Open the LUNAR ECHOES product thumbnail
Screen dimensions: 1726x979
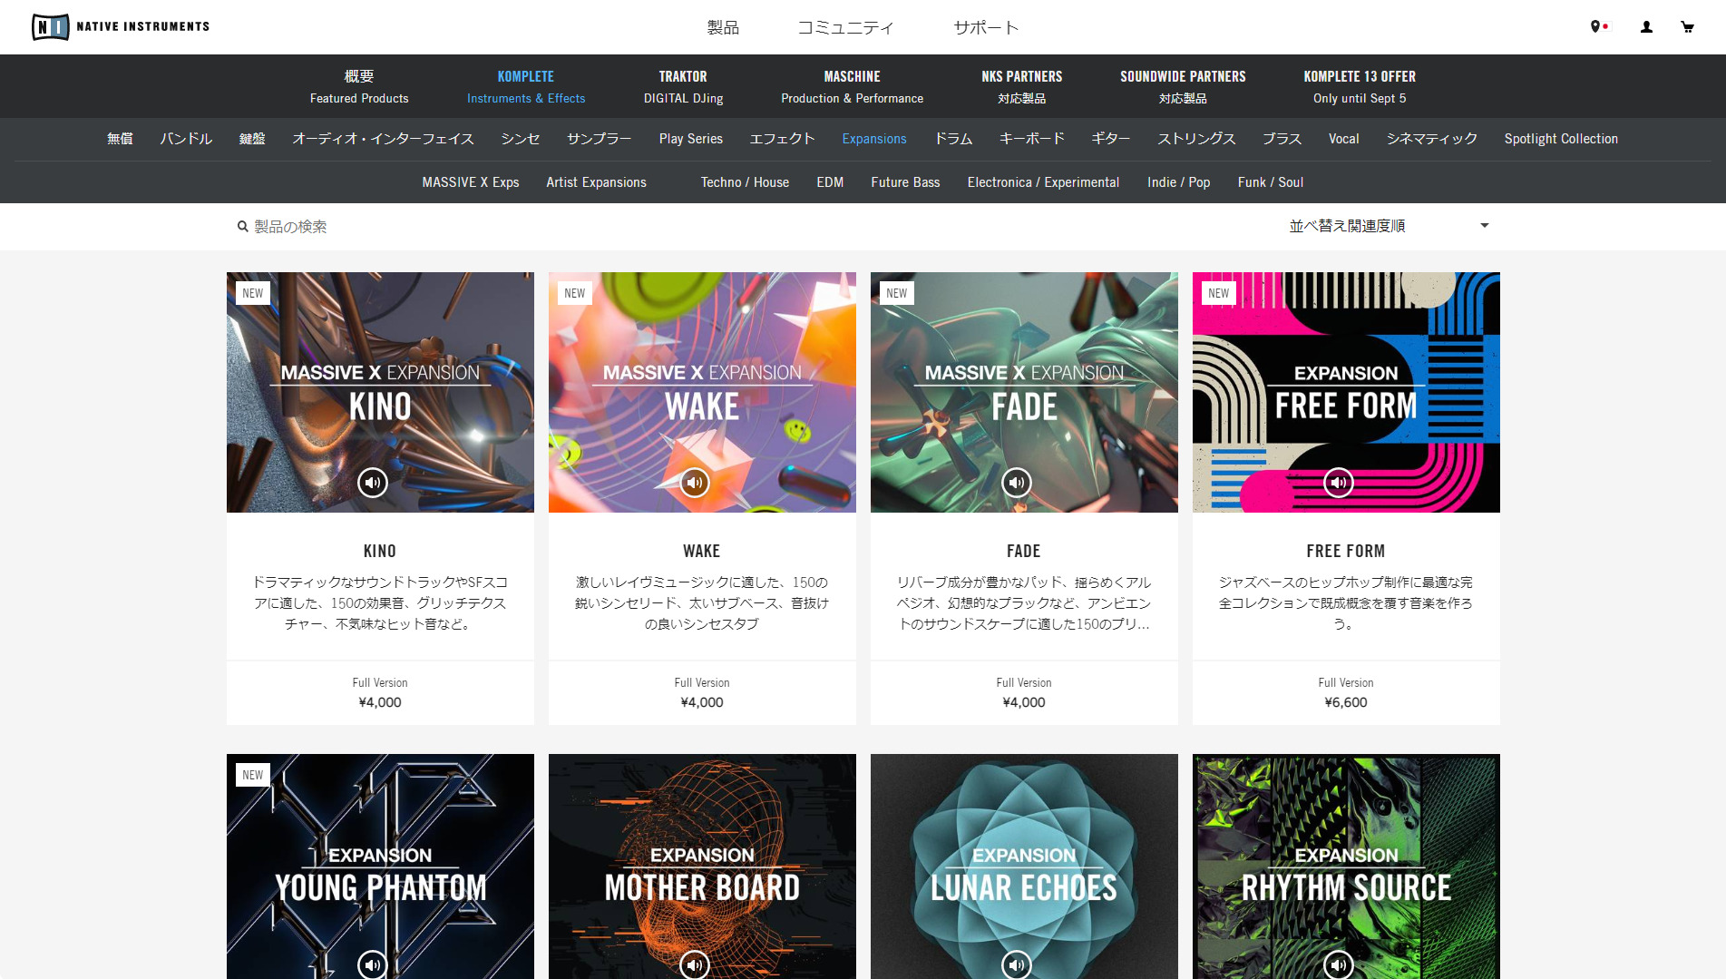1024,866
